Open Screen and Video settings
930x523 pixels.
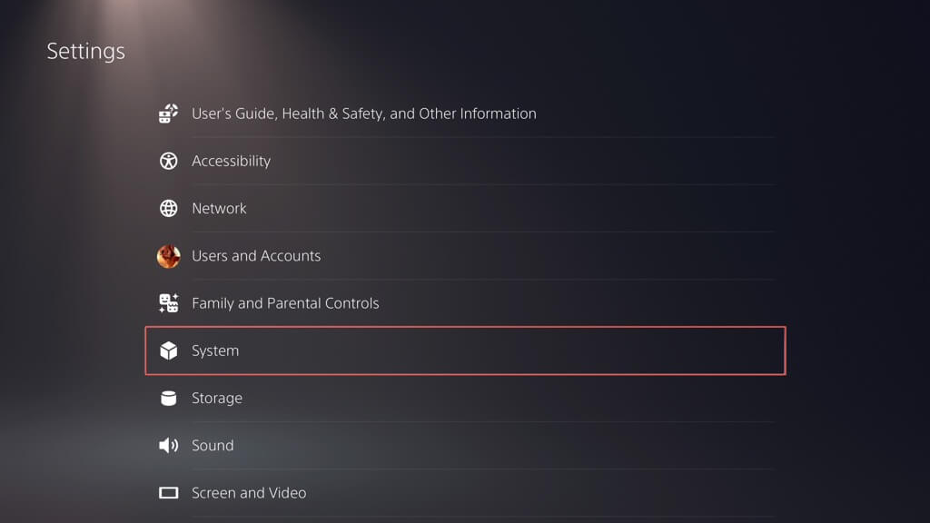(x=249, y=493)
